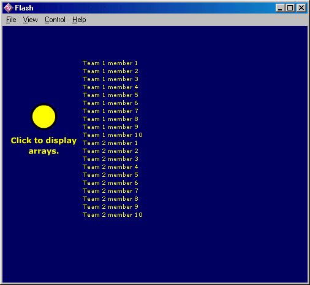Select the 'Team 2 member 10' line
The height and width of the screenshot is (285, 310).
[113, 215]
